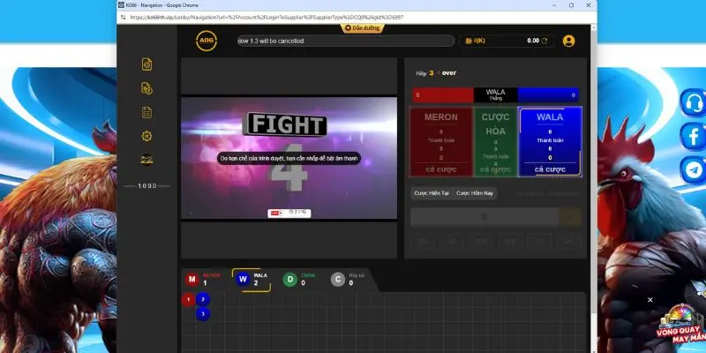Open the transaction coins document icon
Screen dimensions: 706x353
tap(148, 88)
